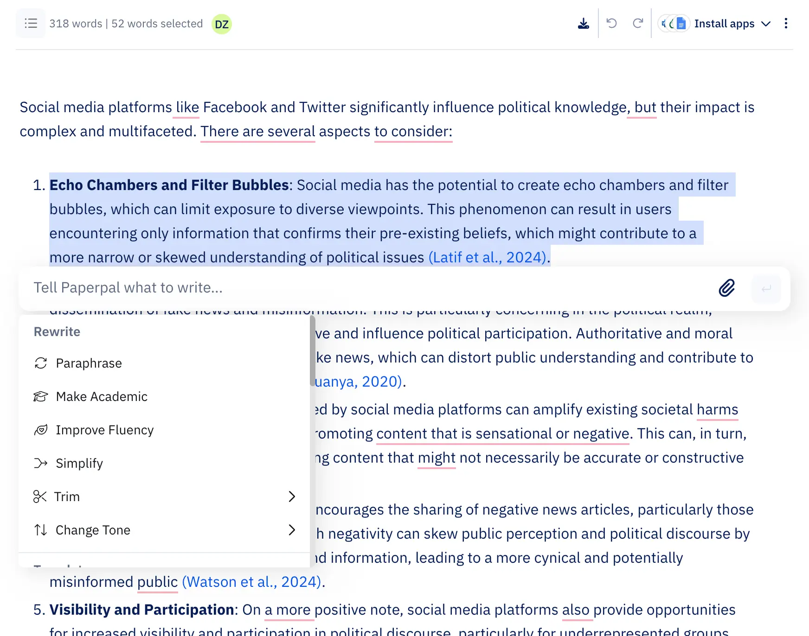The height and width of the screenshot is (636, 809).
Task: Click the Paraphrase refresh icon
Action: pos(41,363)
